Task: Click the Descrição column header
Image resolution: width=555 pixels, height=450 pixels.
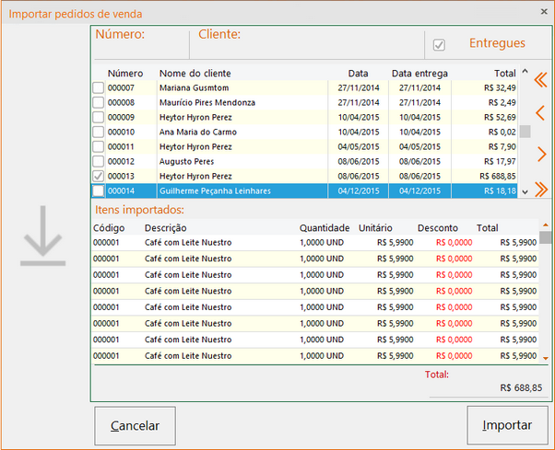Action: [x=165, y=228]
